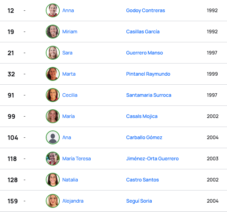The height and width of the screenshot is (212, 227).
Task: Click the avatar photo in row 159
Action: coord(53,201)
